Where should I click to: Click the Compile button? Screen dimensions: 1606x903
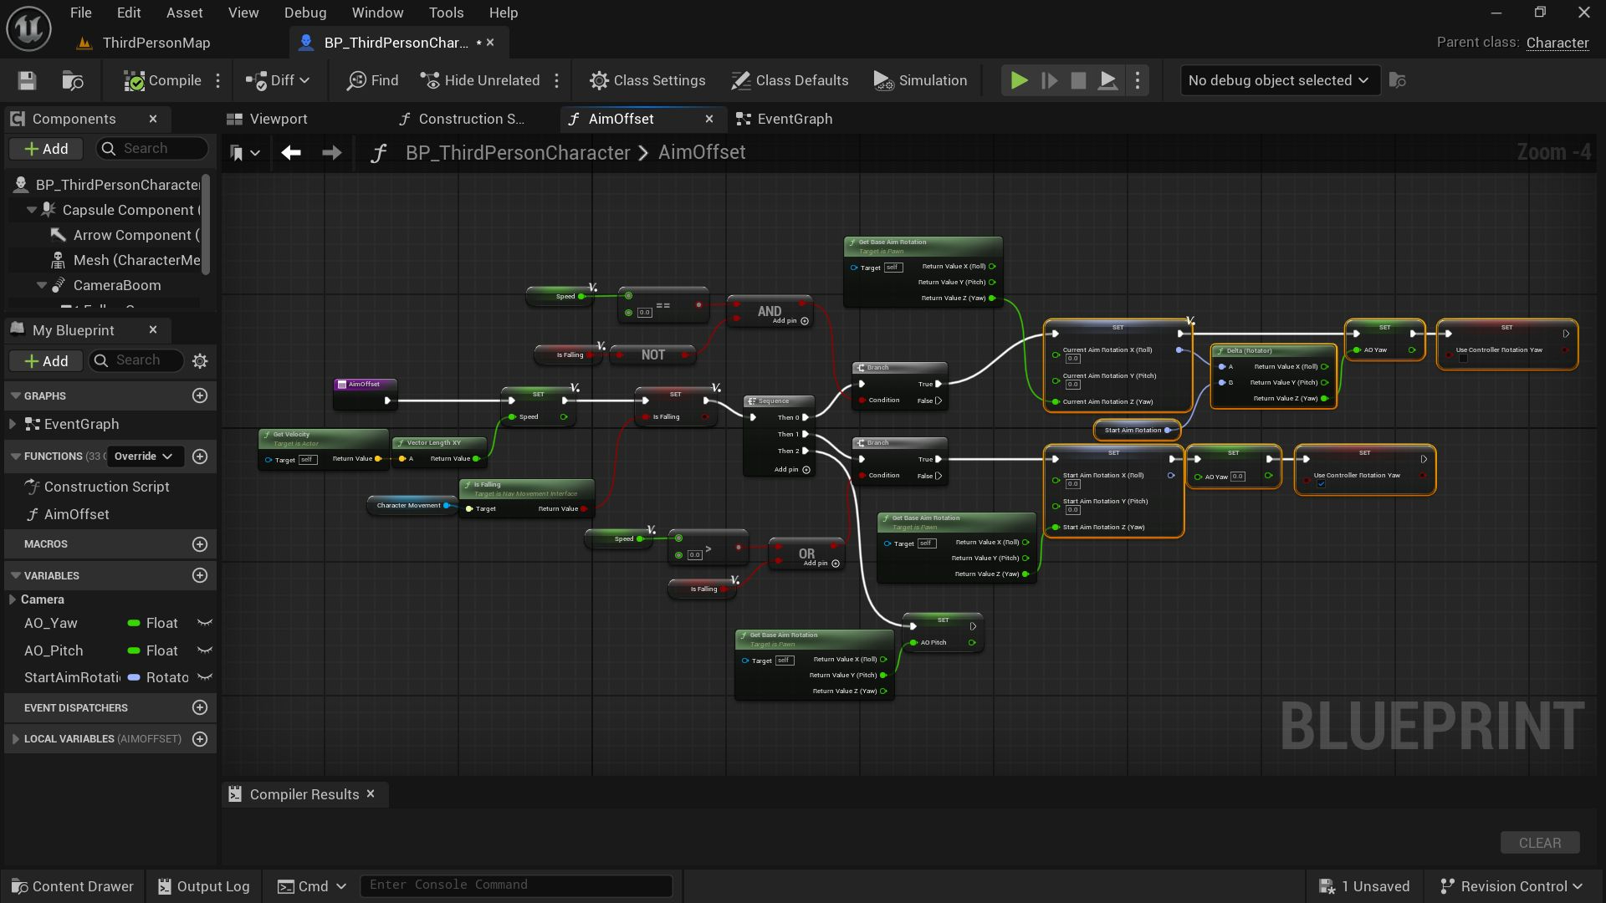click(x=163, y=80)
